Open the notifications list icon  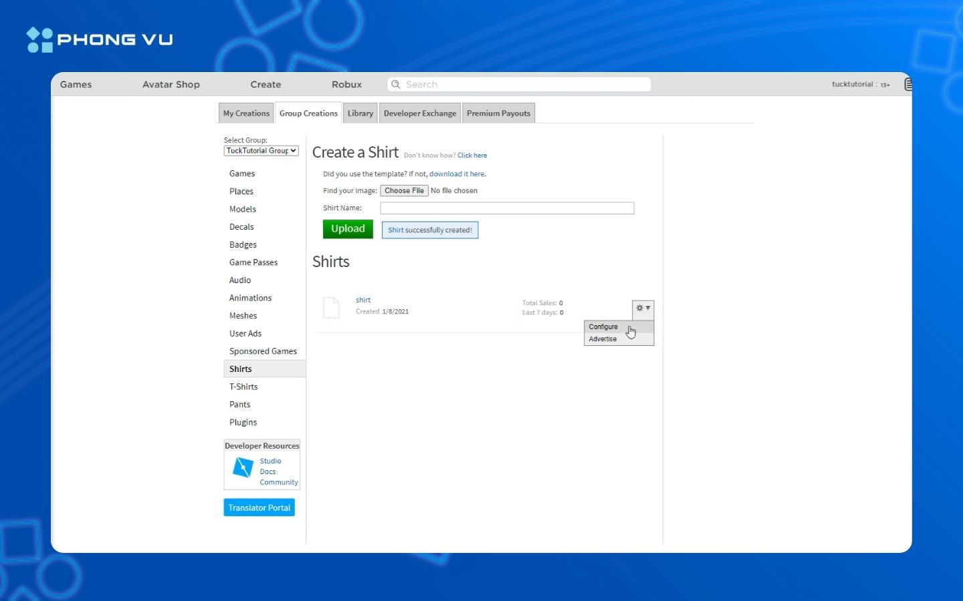[x=907, y=84]
